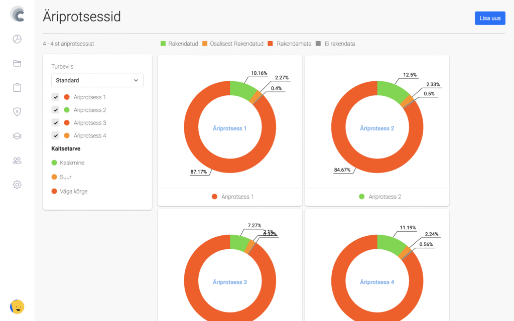The width and height of the screenshot is (514, 321).
Task: Toggle the Äriprotsess 2 checkbox
Action: pos(56,110)
